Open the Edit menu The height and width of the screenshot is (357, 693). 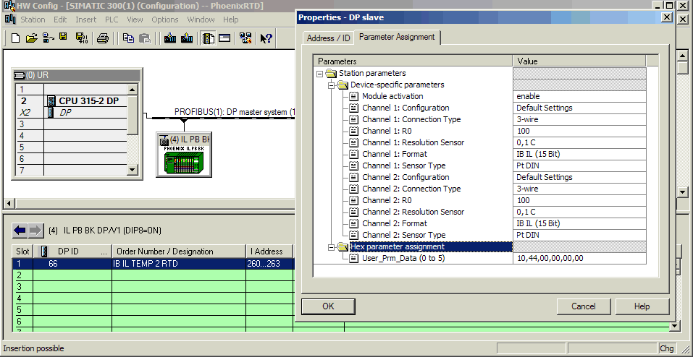[60, 20]
